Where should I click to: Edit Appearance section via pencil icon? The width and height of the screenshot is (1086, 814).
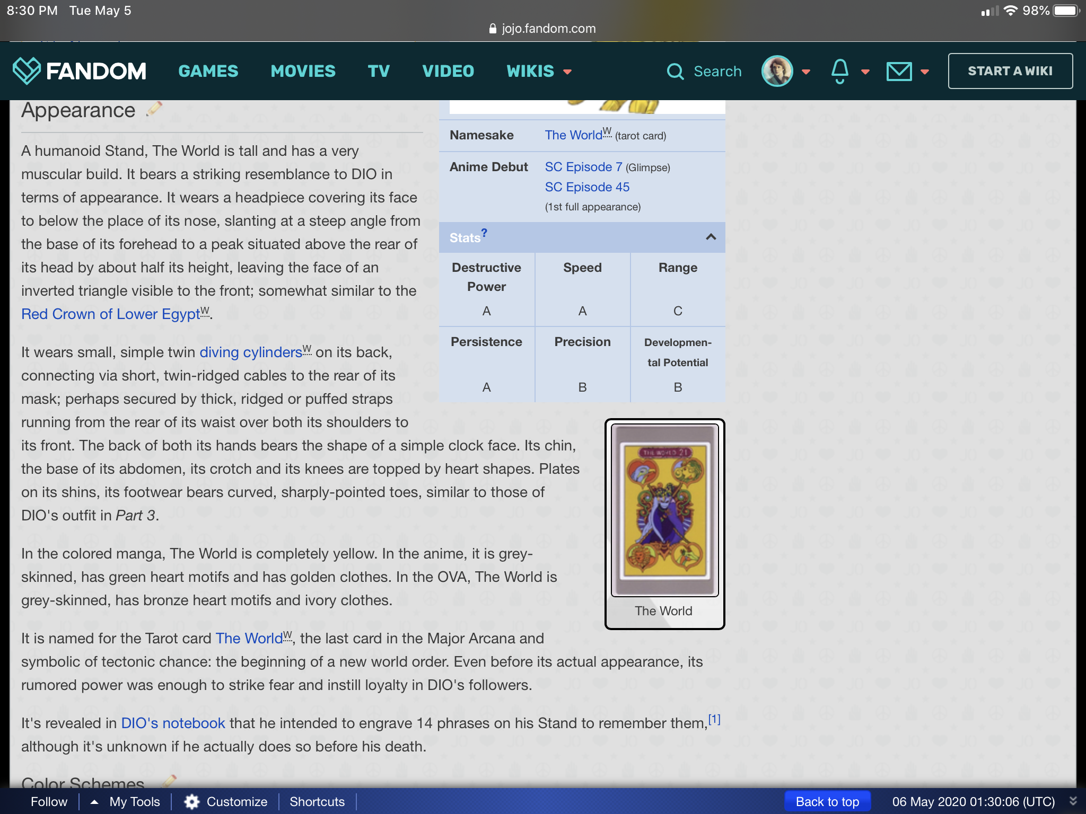click(x=154, y=109)
